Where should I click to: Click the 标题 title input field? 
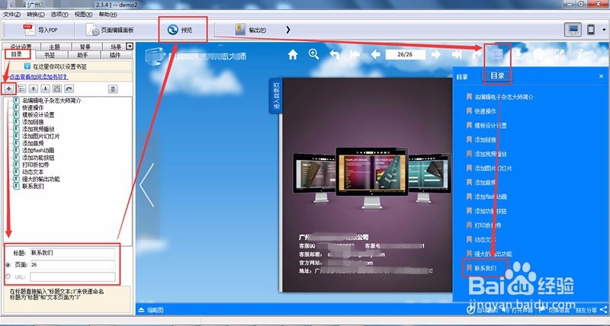pos(72,253)
